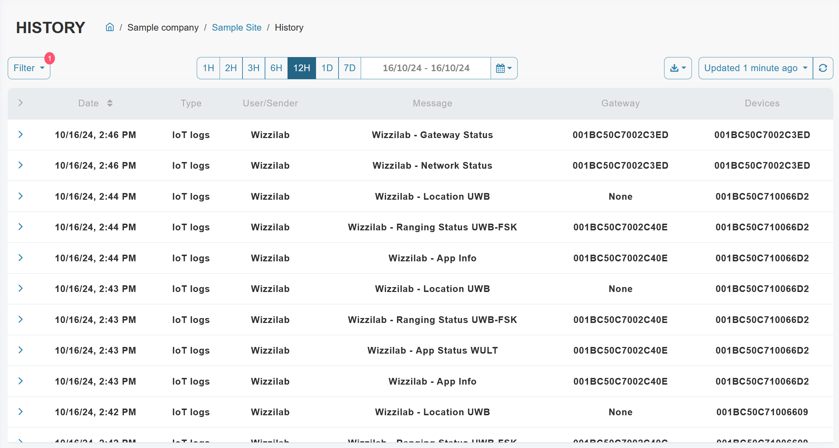Expand the 2:46 PM Network Status row
839x448 pixels.
20,165
